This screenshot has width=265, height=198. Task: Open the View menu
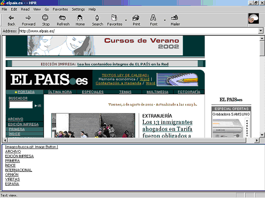[x=37, y=9]
